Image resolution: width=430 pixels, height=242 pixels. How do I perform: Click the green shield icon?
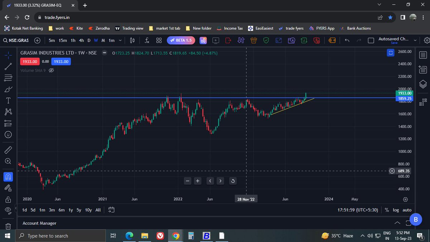pos(266,41)
